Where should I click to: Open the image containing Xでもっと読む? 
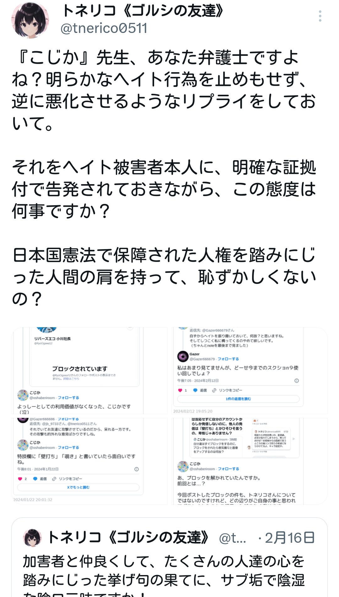[x=90, y=461]
